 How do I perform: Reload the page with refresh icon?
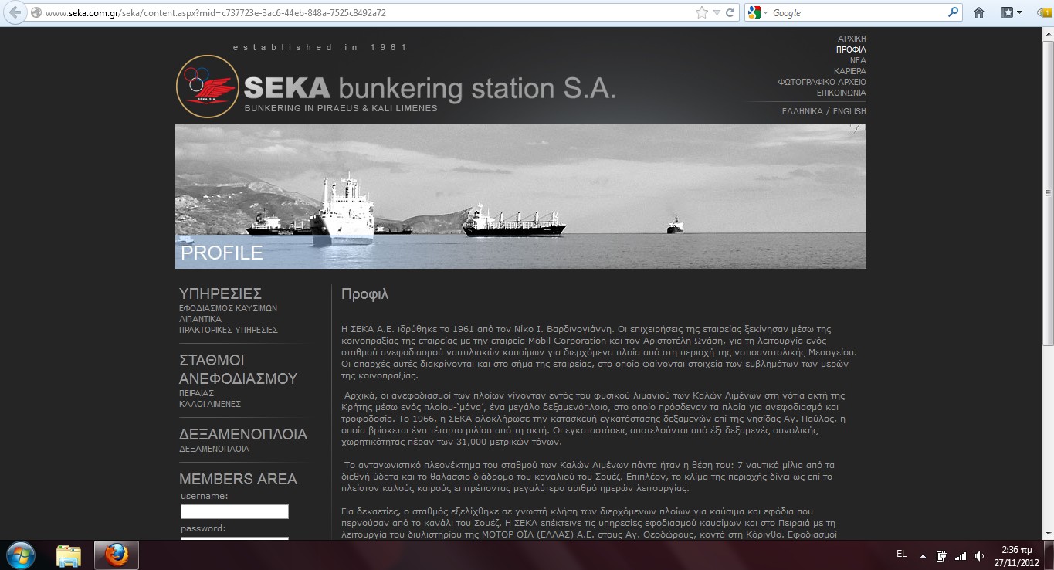click(x=730, y=12)
